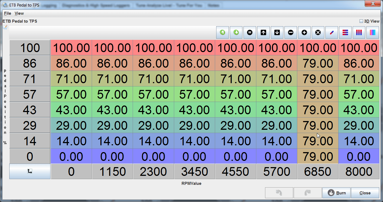The height and width of the screenshot is (202, 383).
Task: Click the green up-arrow toolbar icon
Action: [222, 32]
